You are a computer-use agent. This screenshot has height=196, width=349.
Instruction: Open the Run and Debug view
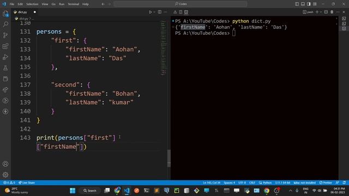(x=5, y=57)
